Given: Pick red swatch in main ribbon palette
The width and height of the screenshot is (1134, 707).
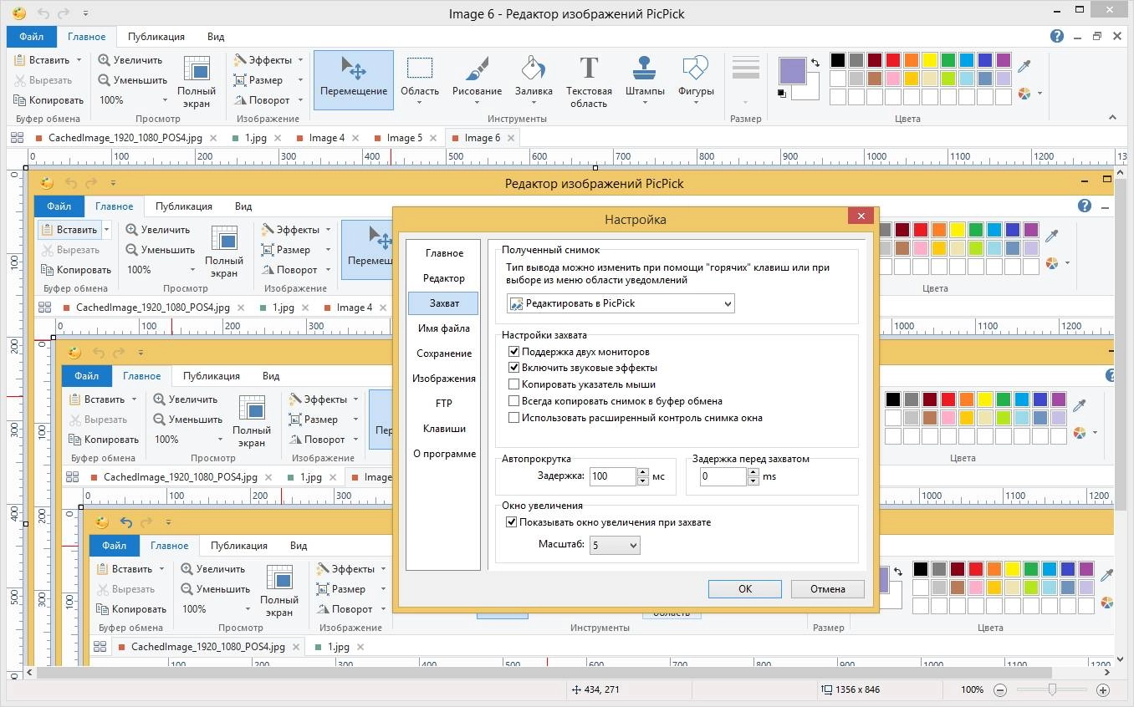Looking at the screenshot, I should point(893,60).
